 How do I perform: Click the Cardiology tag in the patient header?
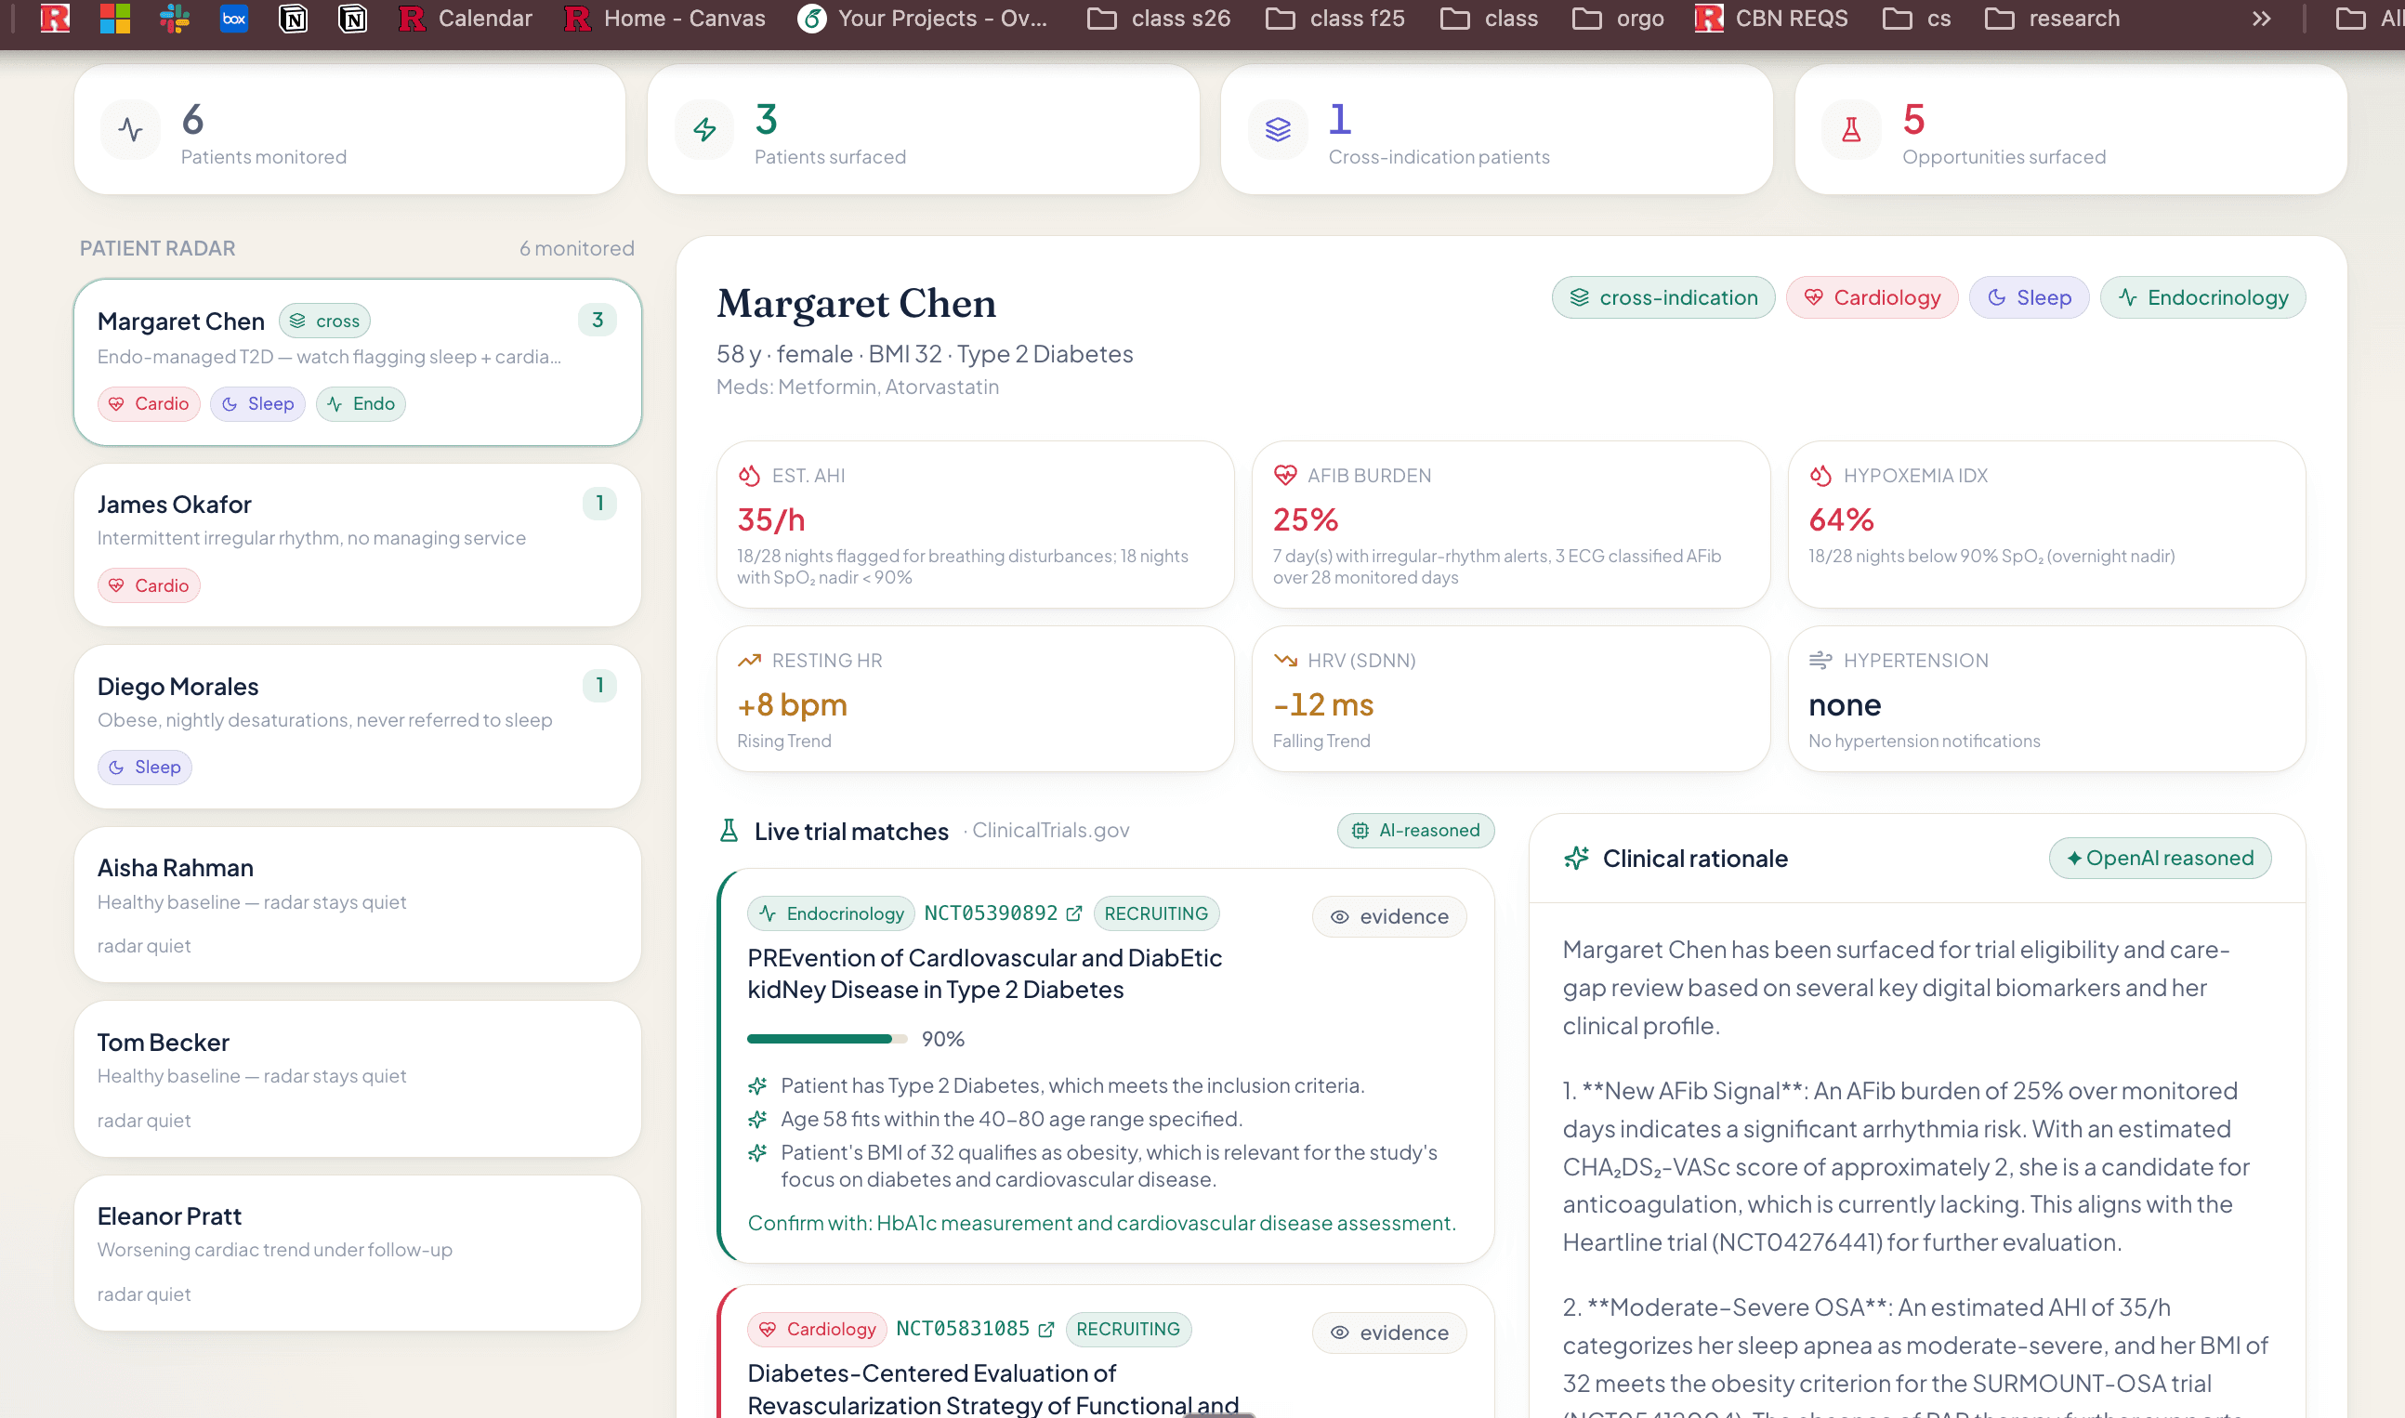1872,298
